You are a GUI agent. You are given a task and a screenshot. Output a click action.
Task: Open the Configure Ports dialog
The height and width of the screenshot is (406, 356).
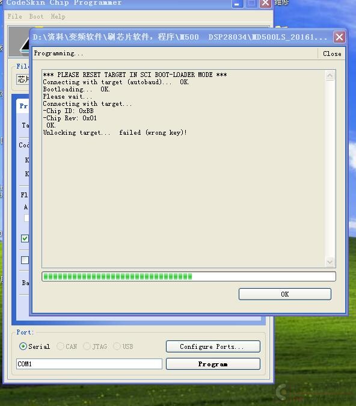click(x=213, y=346)
